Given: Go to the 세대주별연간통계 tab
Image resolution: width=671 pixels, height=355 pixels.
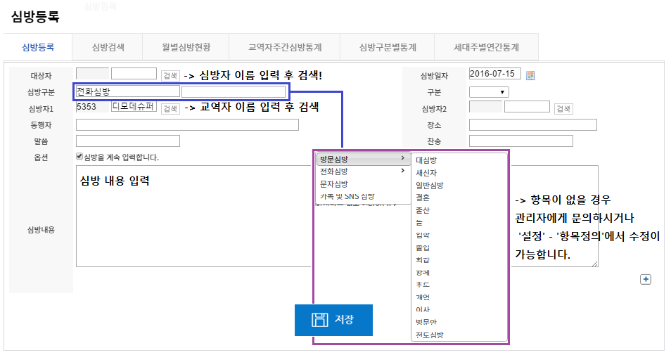Looking at the screenshot, I should [x=487, y=47].
